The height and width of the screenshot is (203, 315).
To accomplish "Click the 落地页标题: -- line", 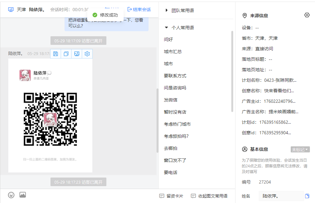I will [257, 59].
